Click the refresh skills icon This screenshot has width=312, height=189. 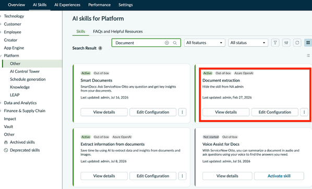(x=297, y=43)
